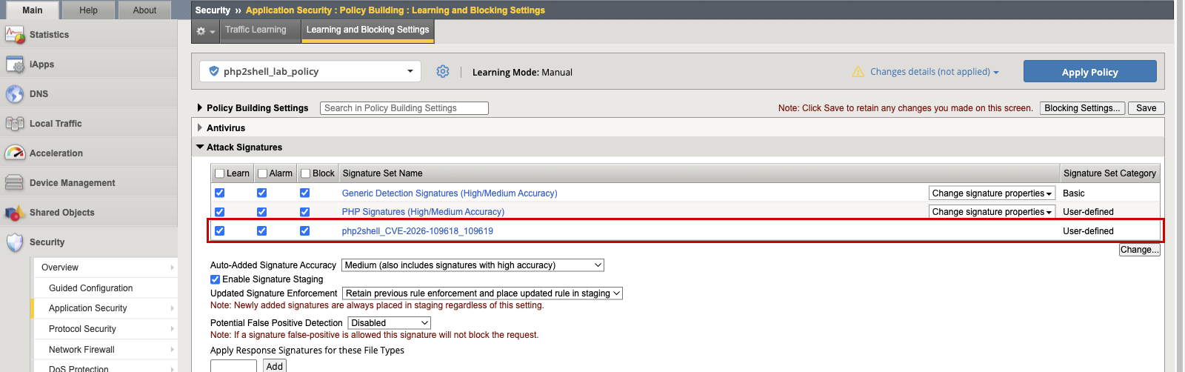Open the Overview menu item

click(105, 268)
